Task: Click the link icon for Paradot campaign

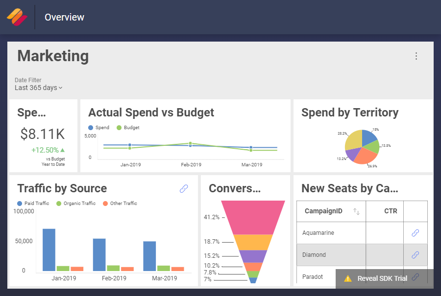Action: (x=415, y=276)
